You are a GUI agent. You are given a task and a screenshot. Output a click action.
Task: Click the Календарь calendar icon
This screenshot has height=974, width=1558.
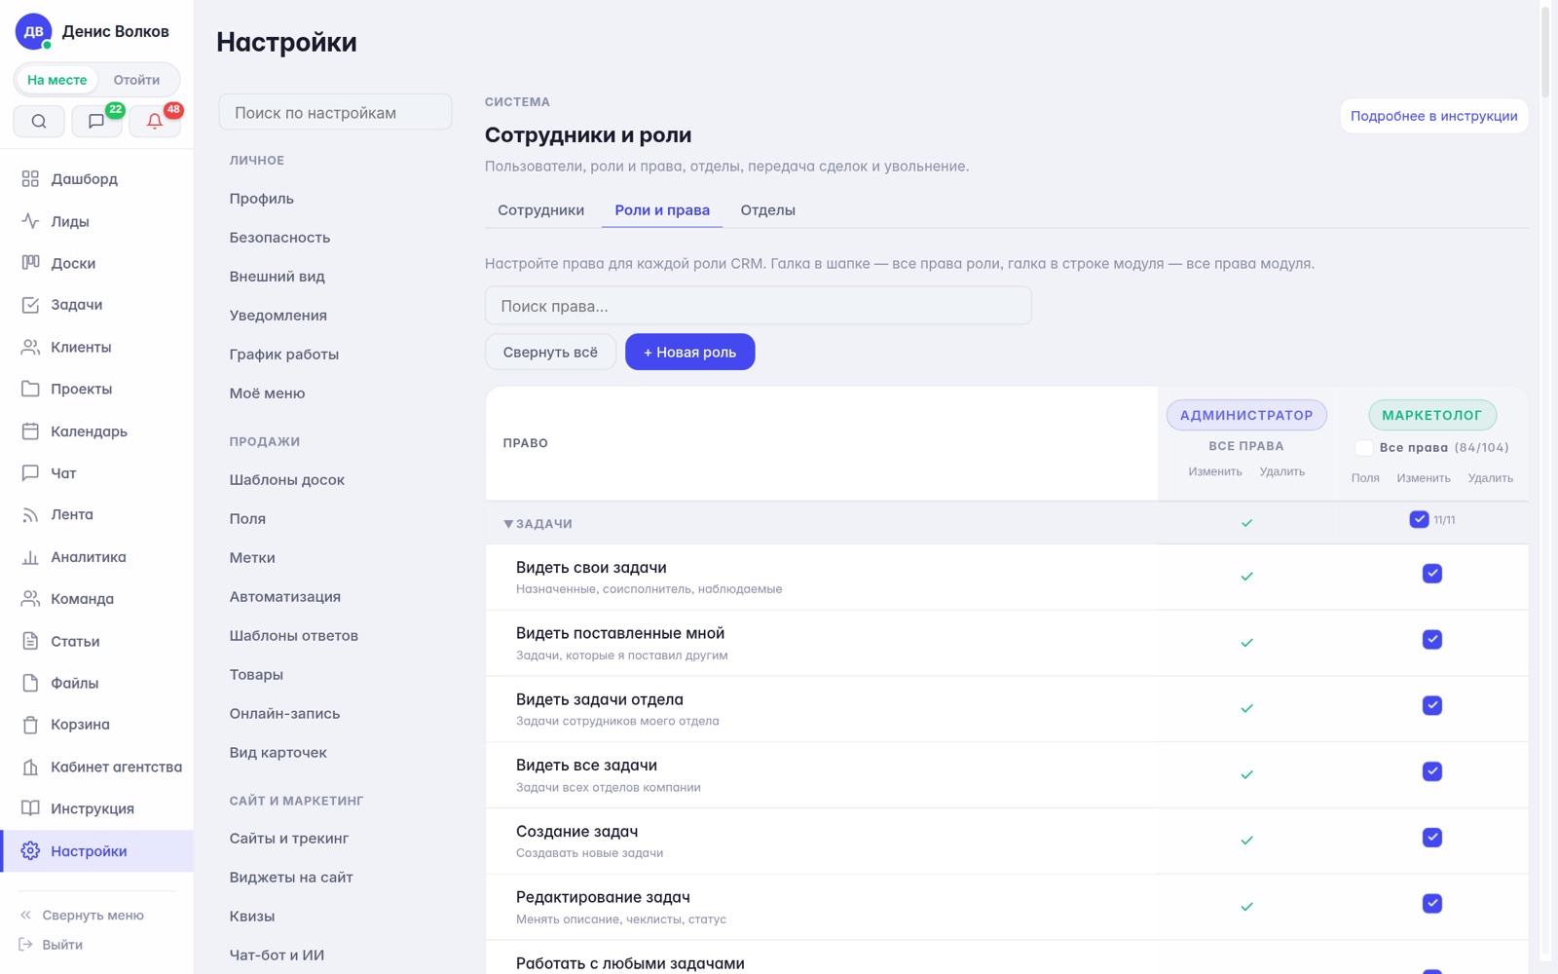pos(30,431)
